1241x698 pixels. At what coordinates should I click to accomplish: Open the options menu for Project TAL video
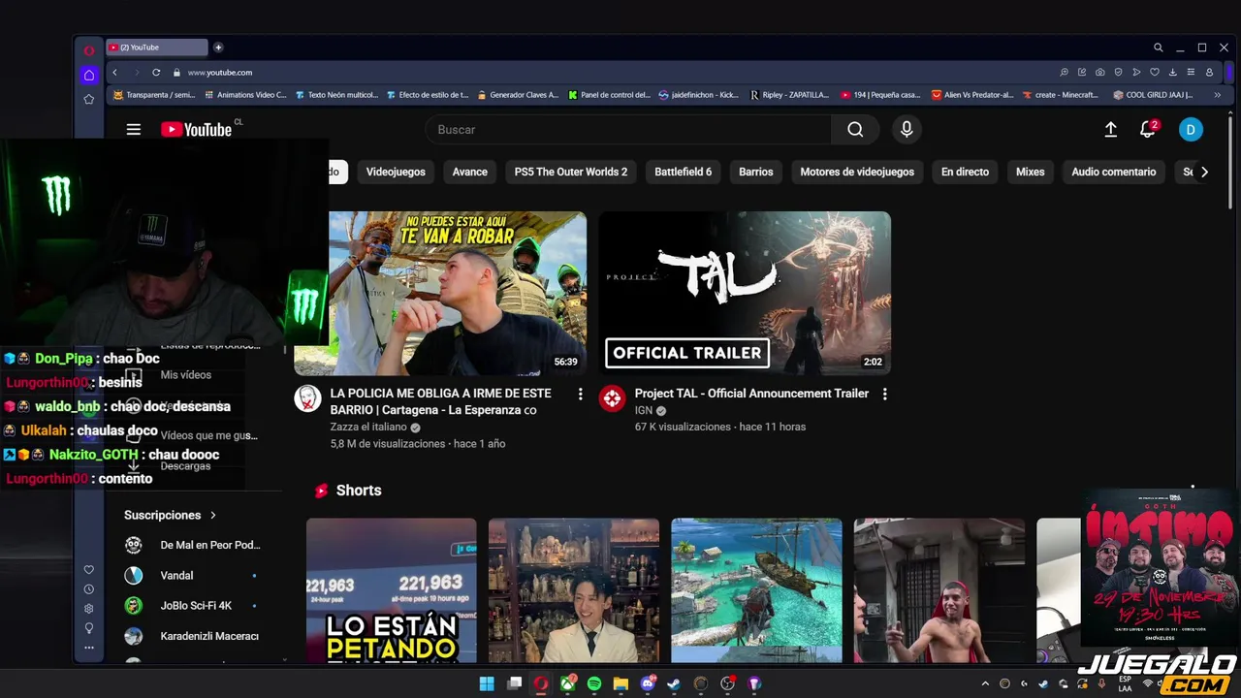[884, 394]
